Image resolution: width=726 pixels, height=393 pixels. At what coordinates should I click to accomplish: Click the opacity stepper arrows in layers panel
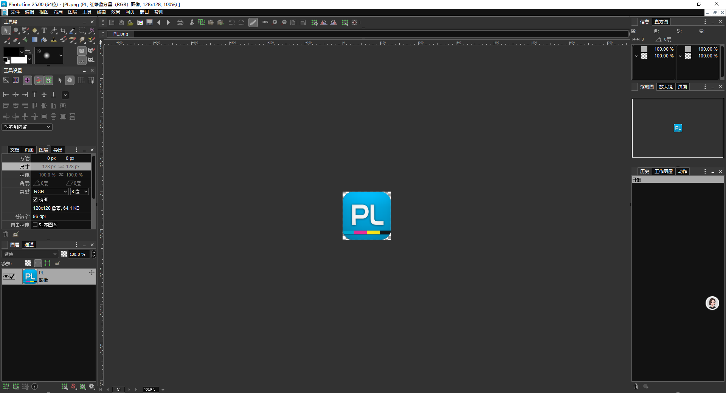(x=93, y=254)
